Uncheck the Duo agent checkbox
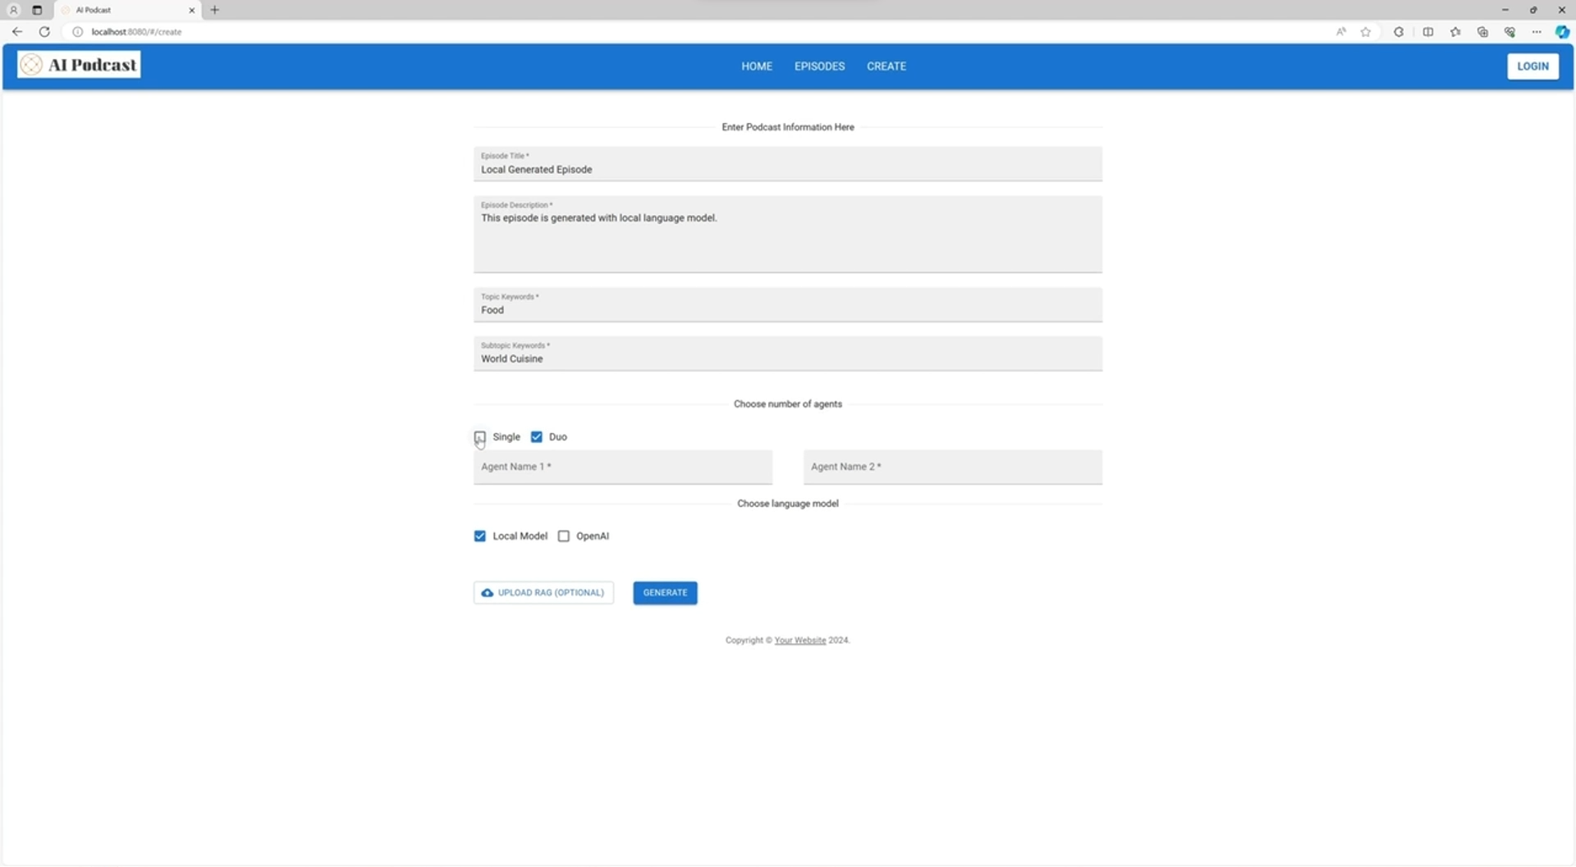1576x867 pixels. point(537,437)
